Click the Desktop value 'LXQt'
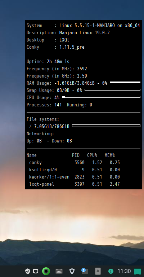This screenshot has height=277, width=144. [x=64, y=40]
